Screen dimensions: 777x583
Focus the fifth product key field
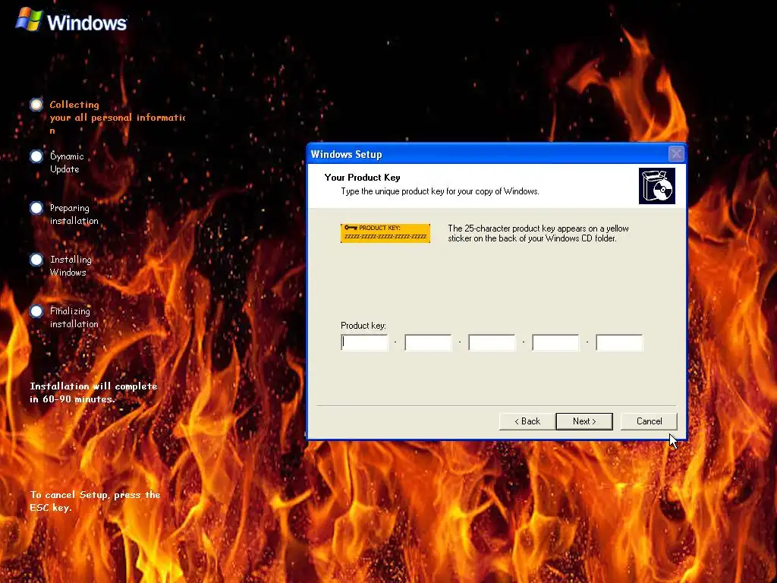point(619,342)
